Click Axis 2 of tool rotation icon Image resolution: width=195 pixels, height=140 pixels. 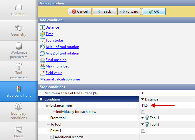(42, 53)
